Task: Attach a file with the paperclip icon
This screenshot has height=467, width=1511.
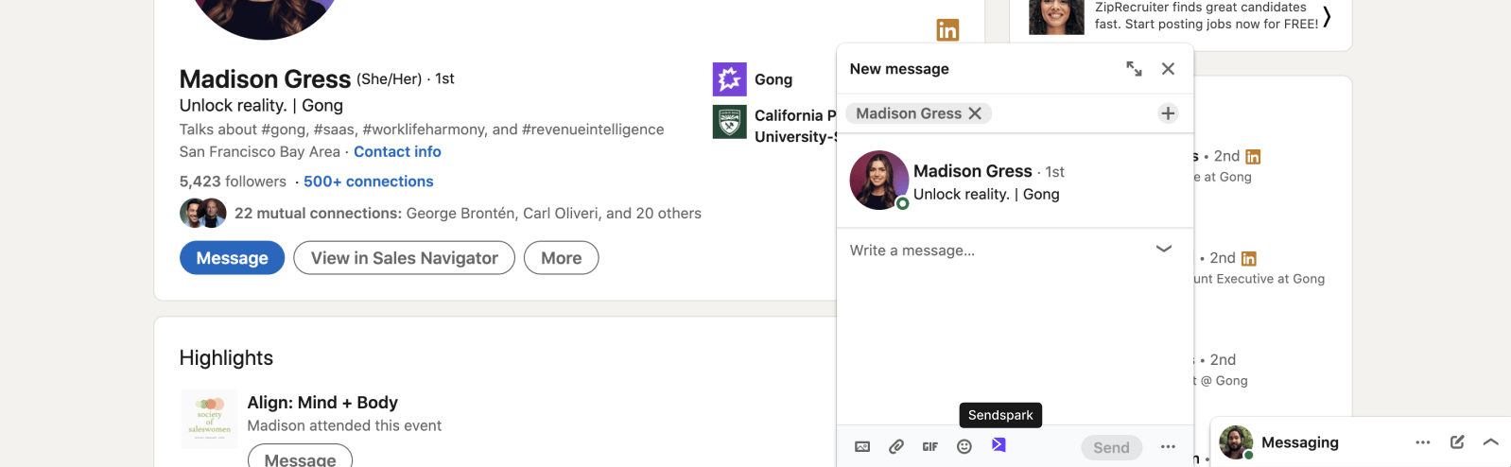Action: coord(896,447)
